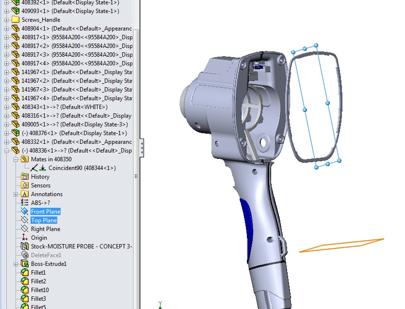Expand the 408917<2> component node

coord(6,46)
